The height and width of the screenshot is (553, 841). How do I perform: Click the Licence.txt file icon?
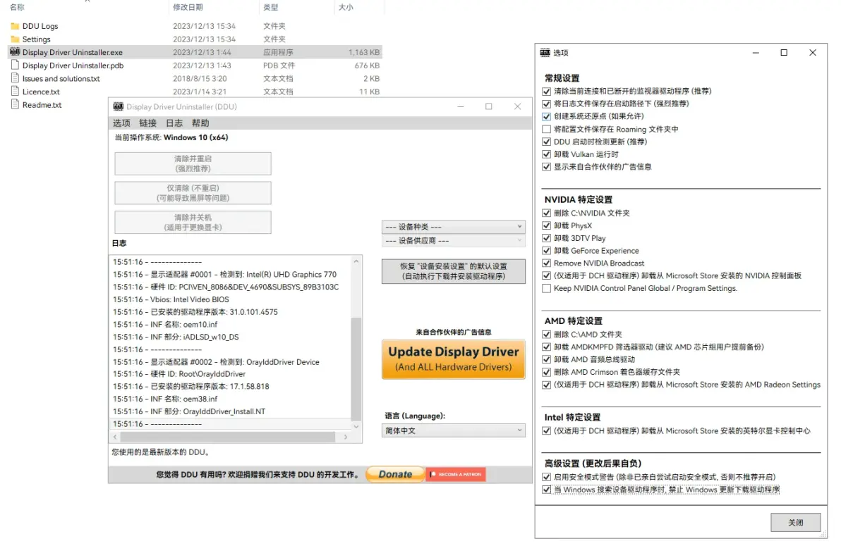tap(15, 92)
